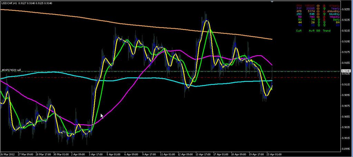Click the value 29 in 8H row

click(313, 22)
